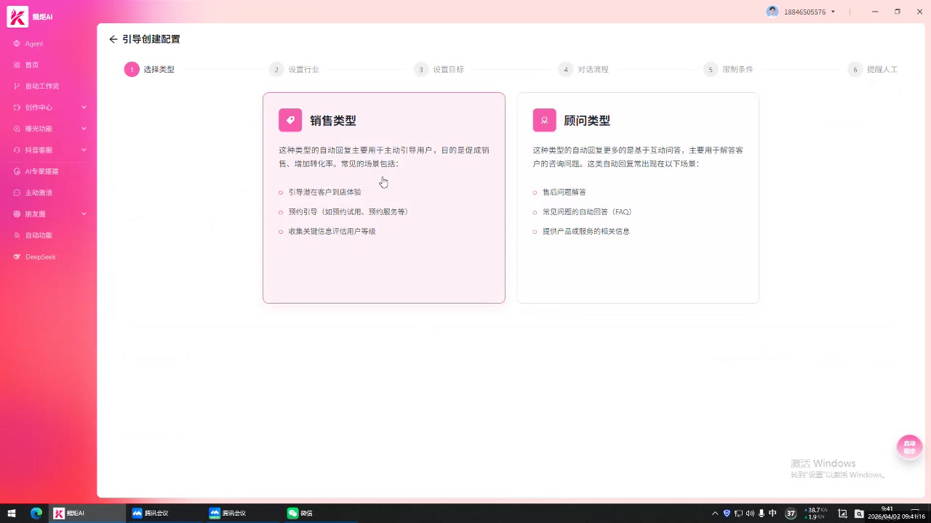Jump to step 5 限制条件

tap(728, 70)
